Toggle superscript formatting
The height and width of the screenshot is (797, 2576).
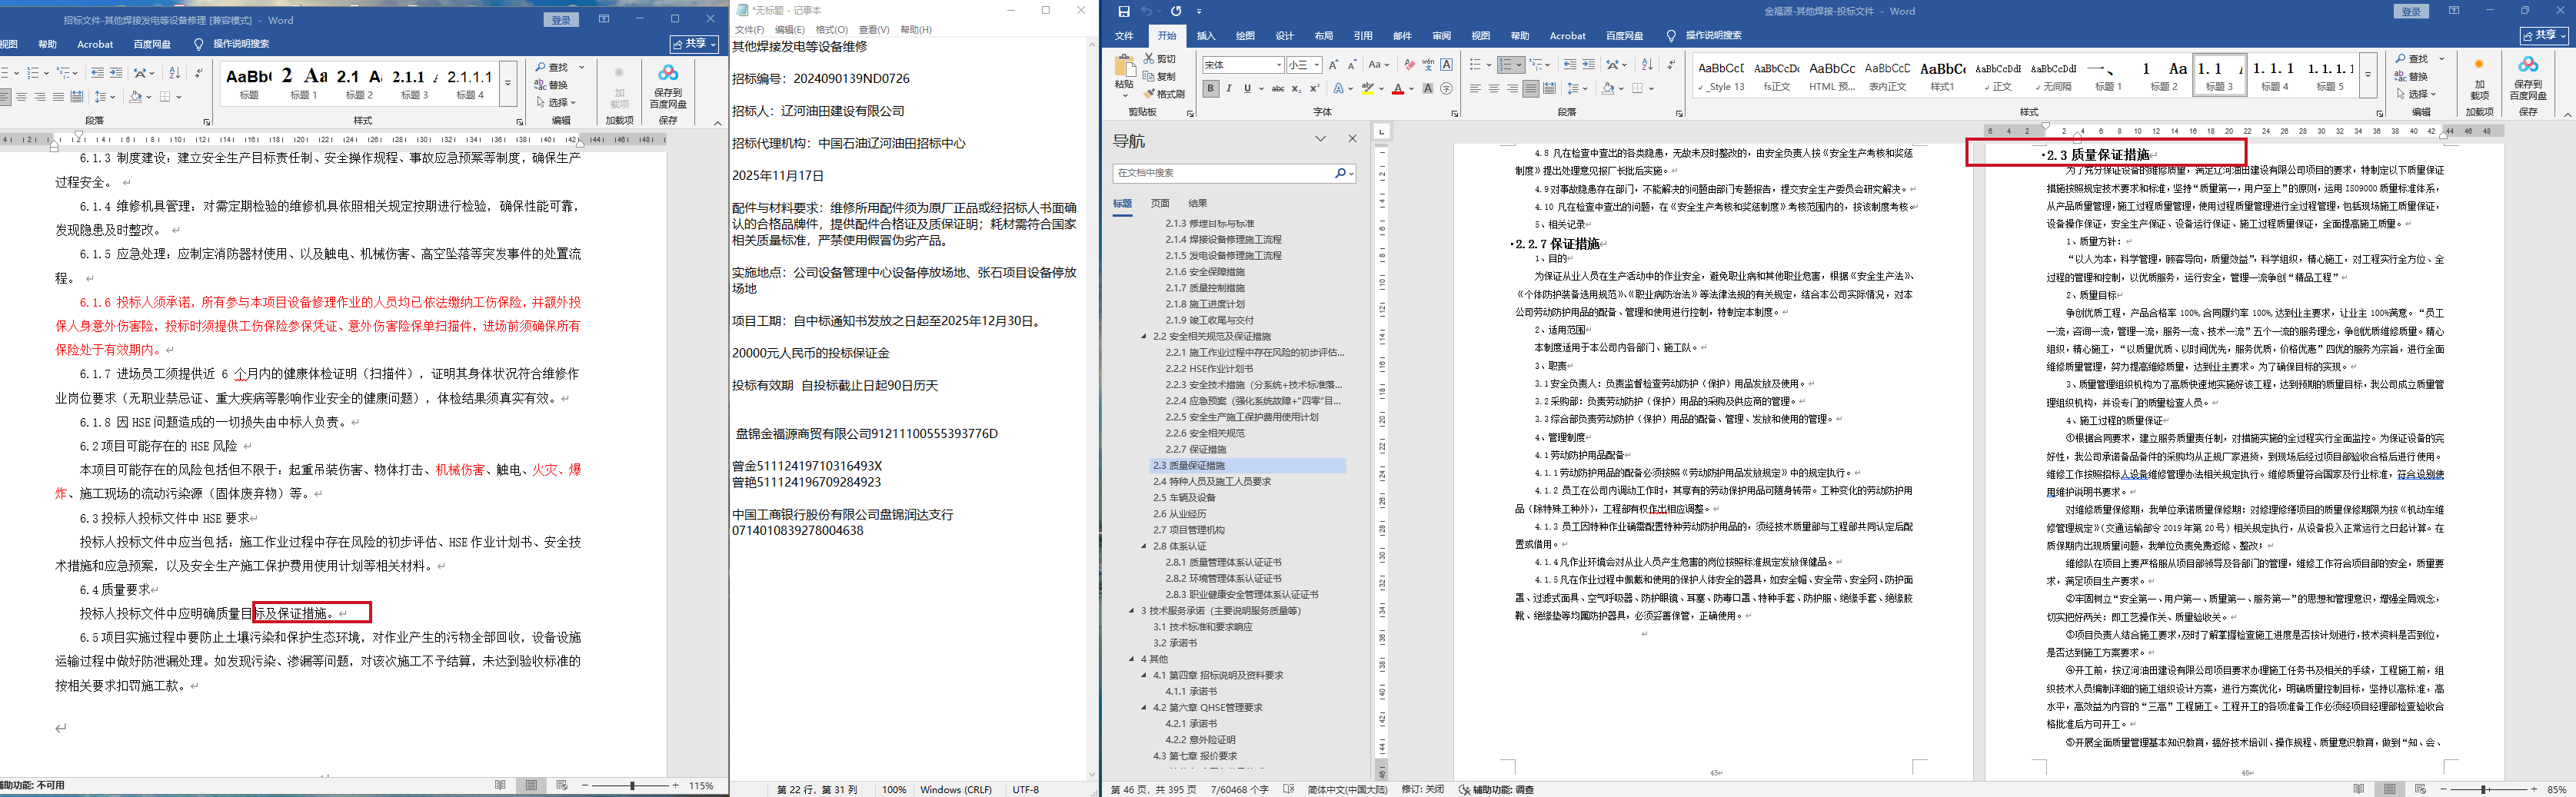(1314, 89)
